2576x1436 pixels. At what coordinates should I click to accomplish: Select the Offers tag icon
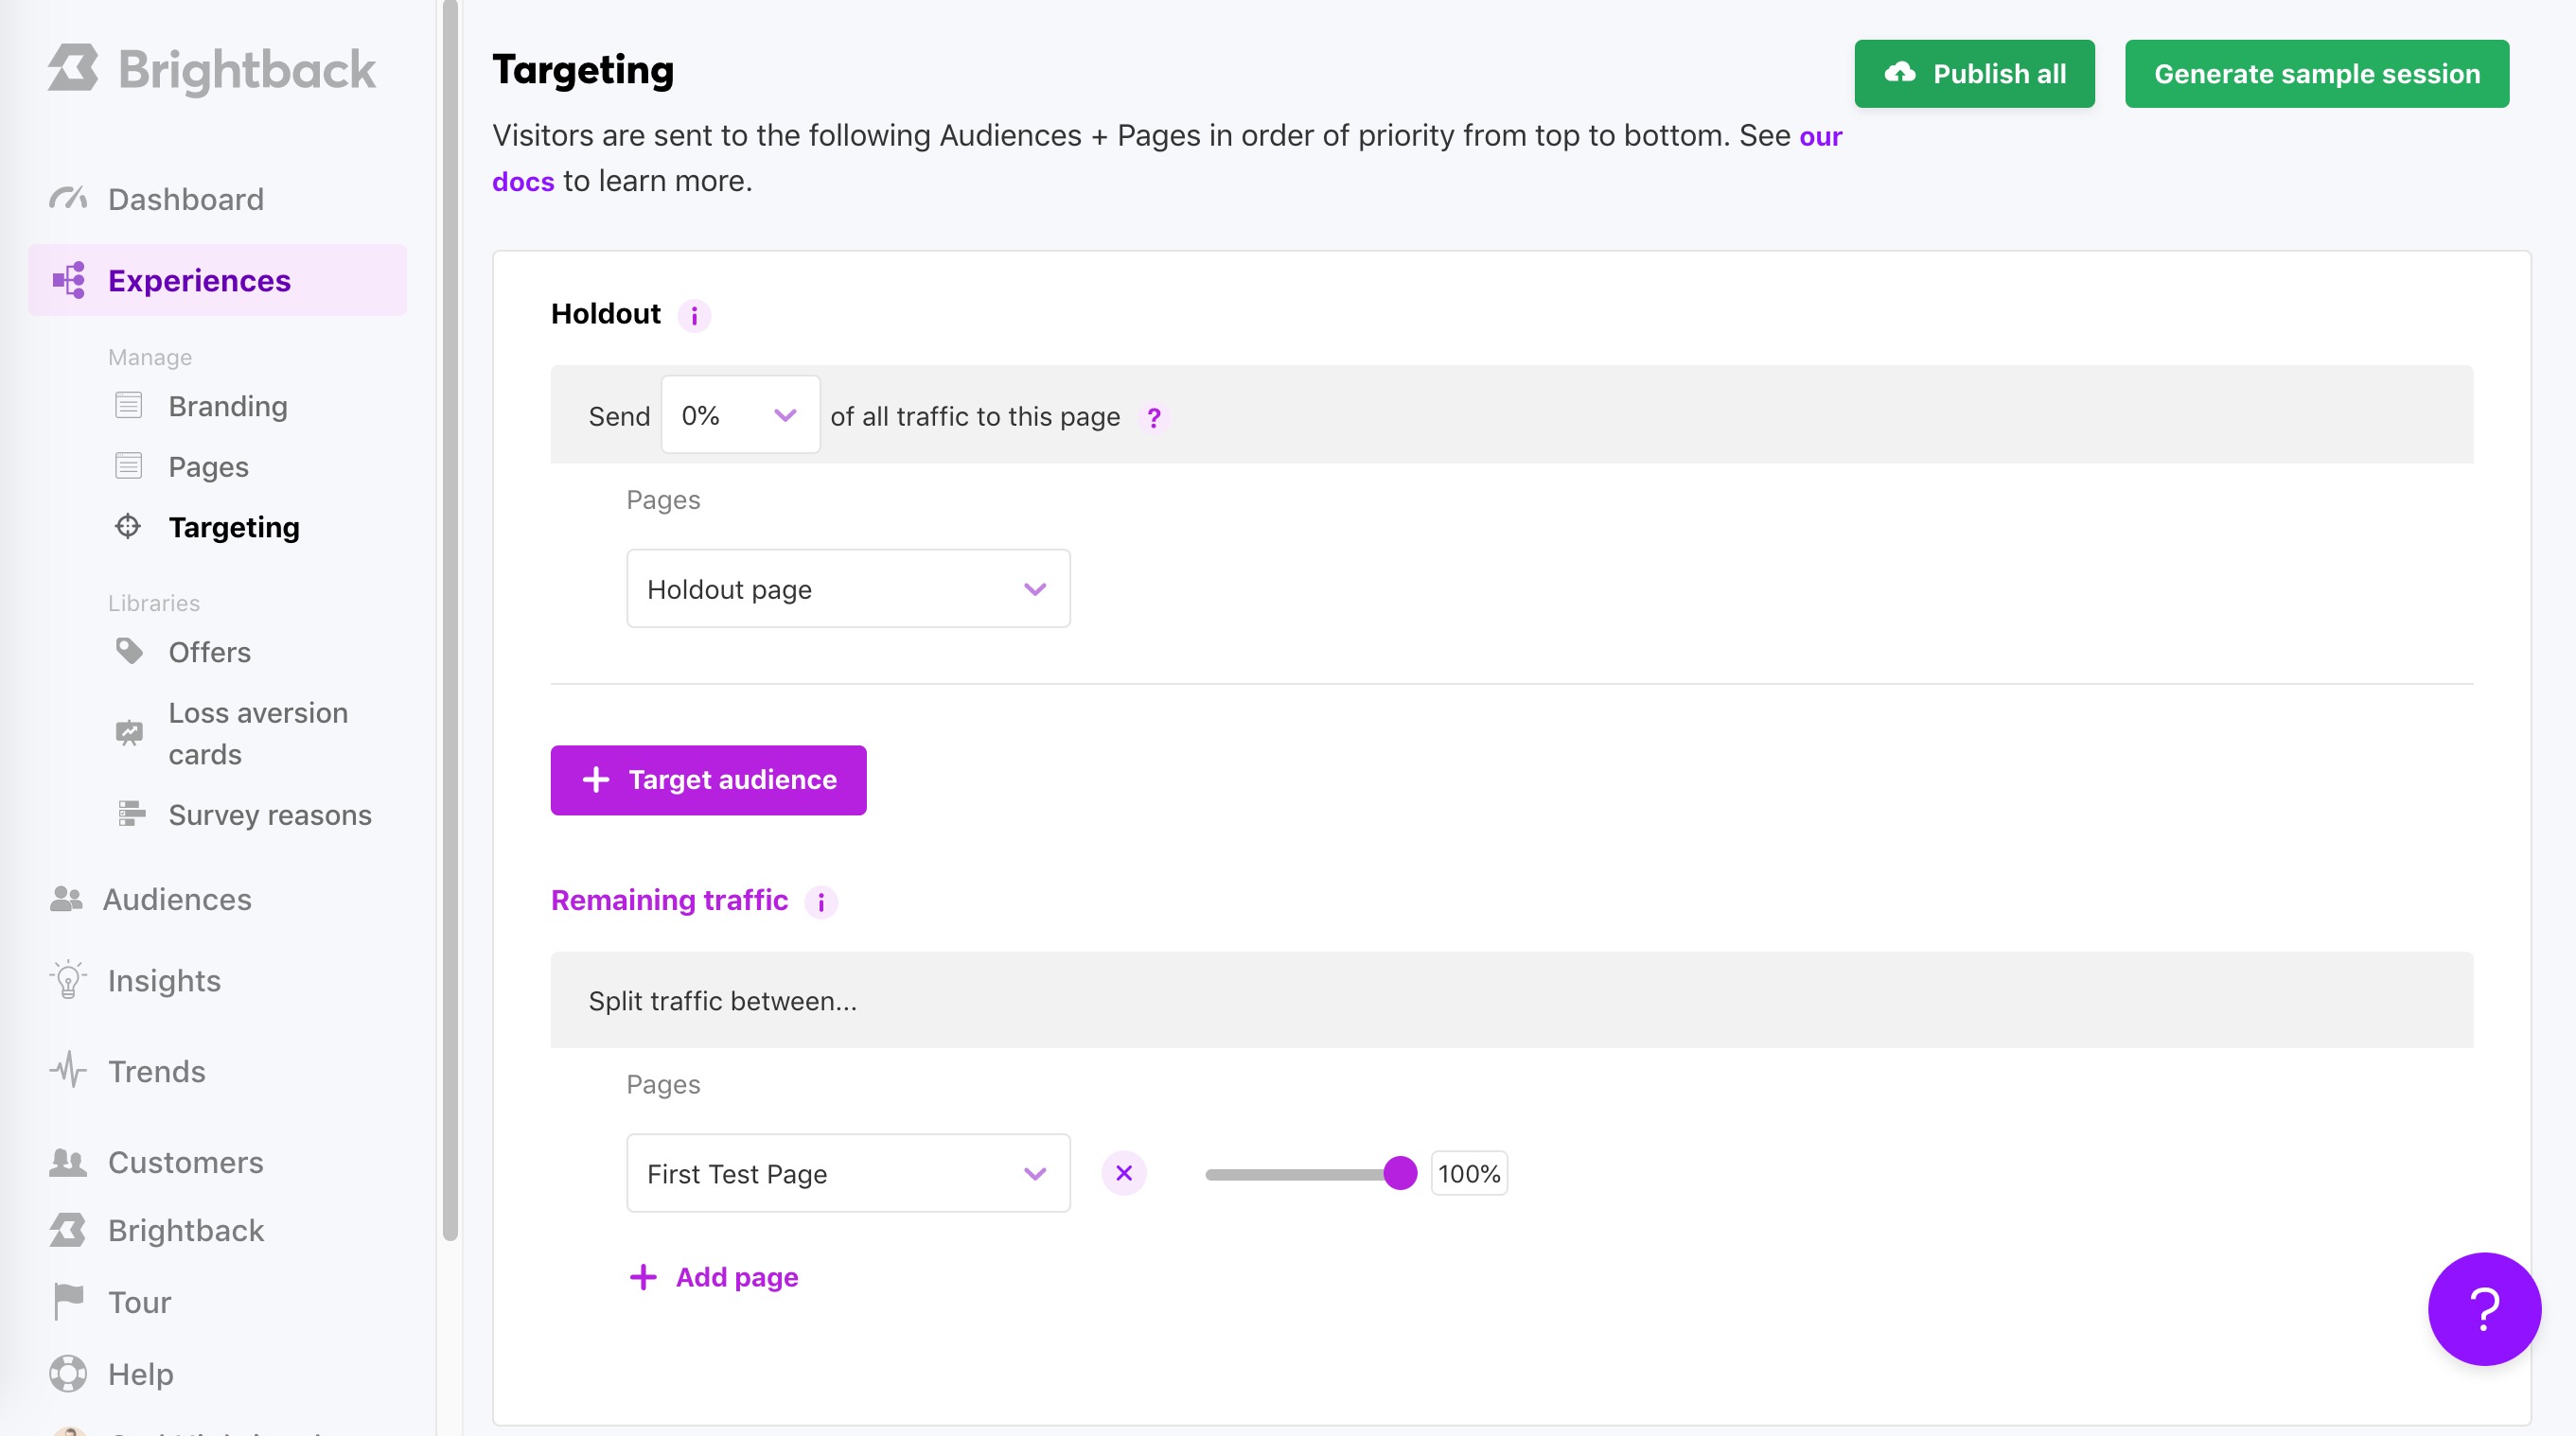coord(129,651)
